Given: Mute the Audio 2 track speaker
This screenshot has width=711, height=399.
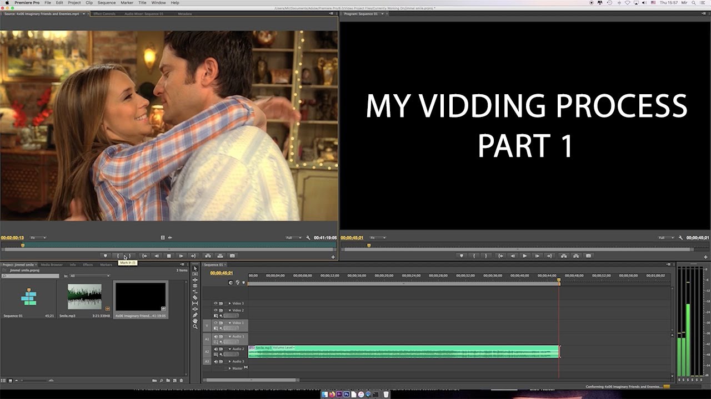Looking at the screenshot, I should (x=216, y=349).
